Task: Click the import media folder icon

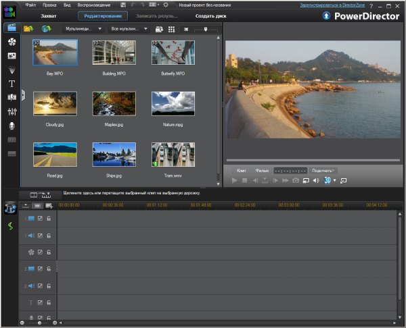Action: 28,29
